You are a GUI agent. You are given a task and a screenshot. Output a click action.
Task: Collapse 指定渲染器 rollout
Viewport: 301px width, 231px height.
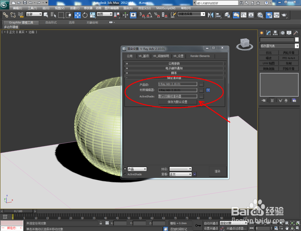click(174, 78)
